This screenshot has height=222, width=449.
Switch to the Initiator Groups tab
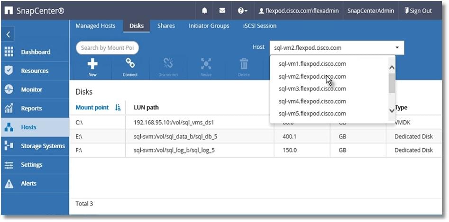pos(209,26)
